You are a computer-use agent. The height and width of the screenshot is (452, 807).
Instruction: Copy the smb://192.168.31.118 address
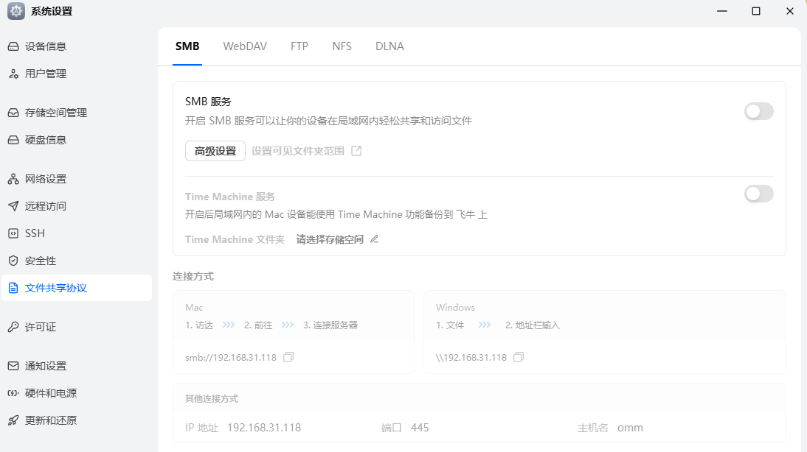click(x=288, y=356)
